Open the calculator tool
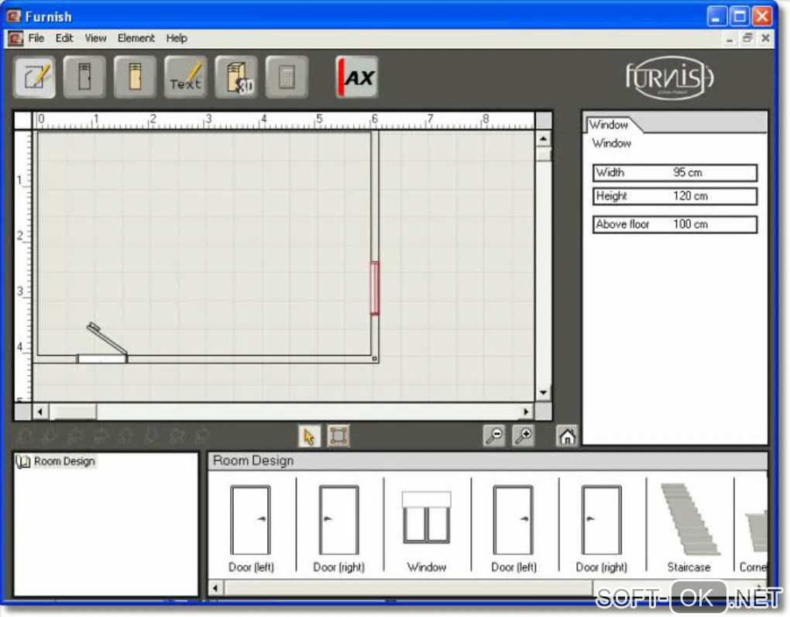The width and height of the screenshot is (790, 617). 286,78
